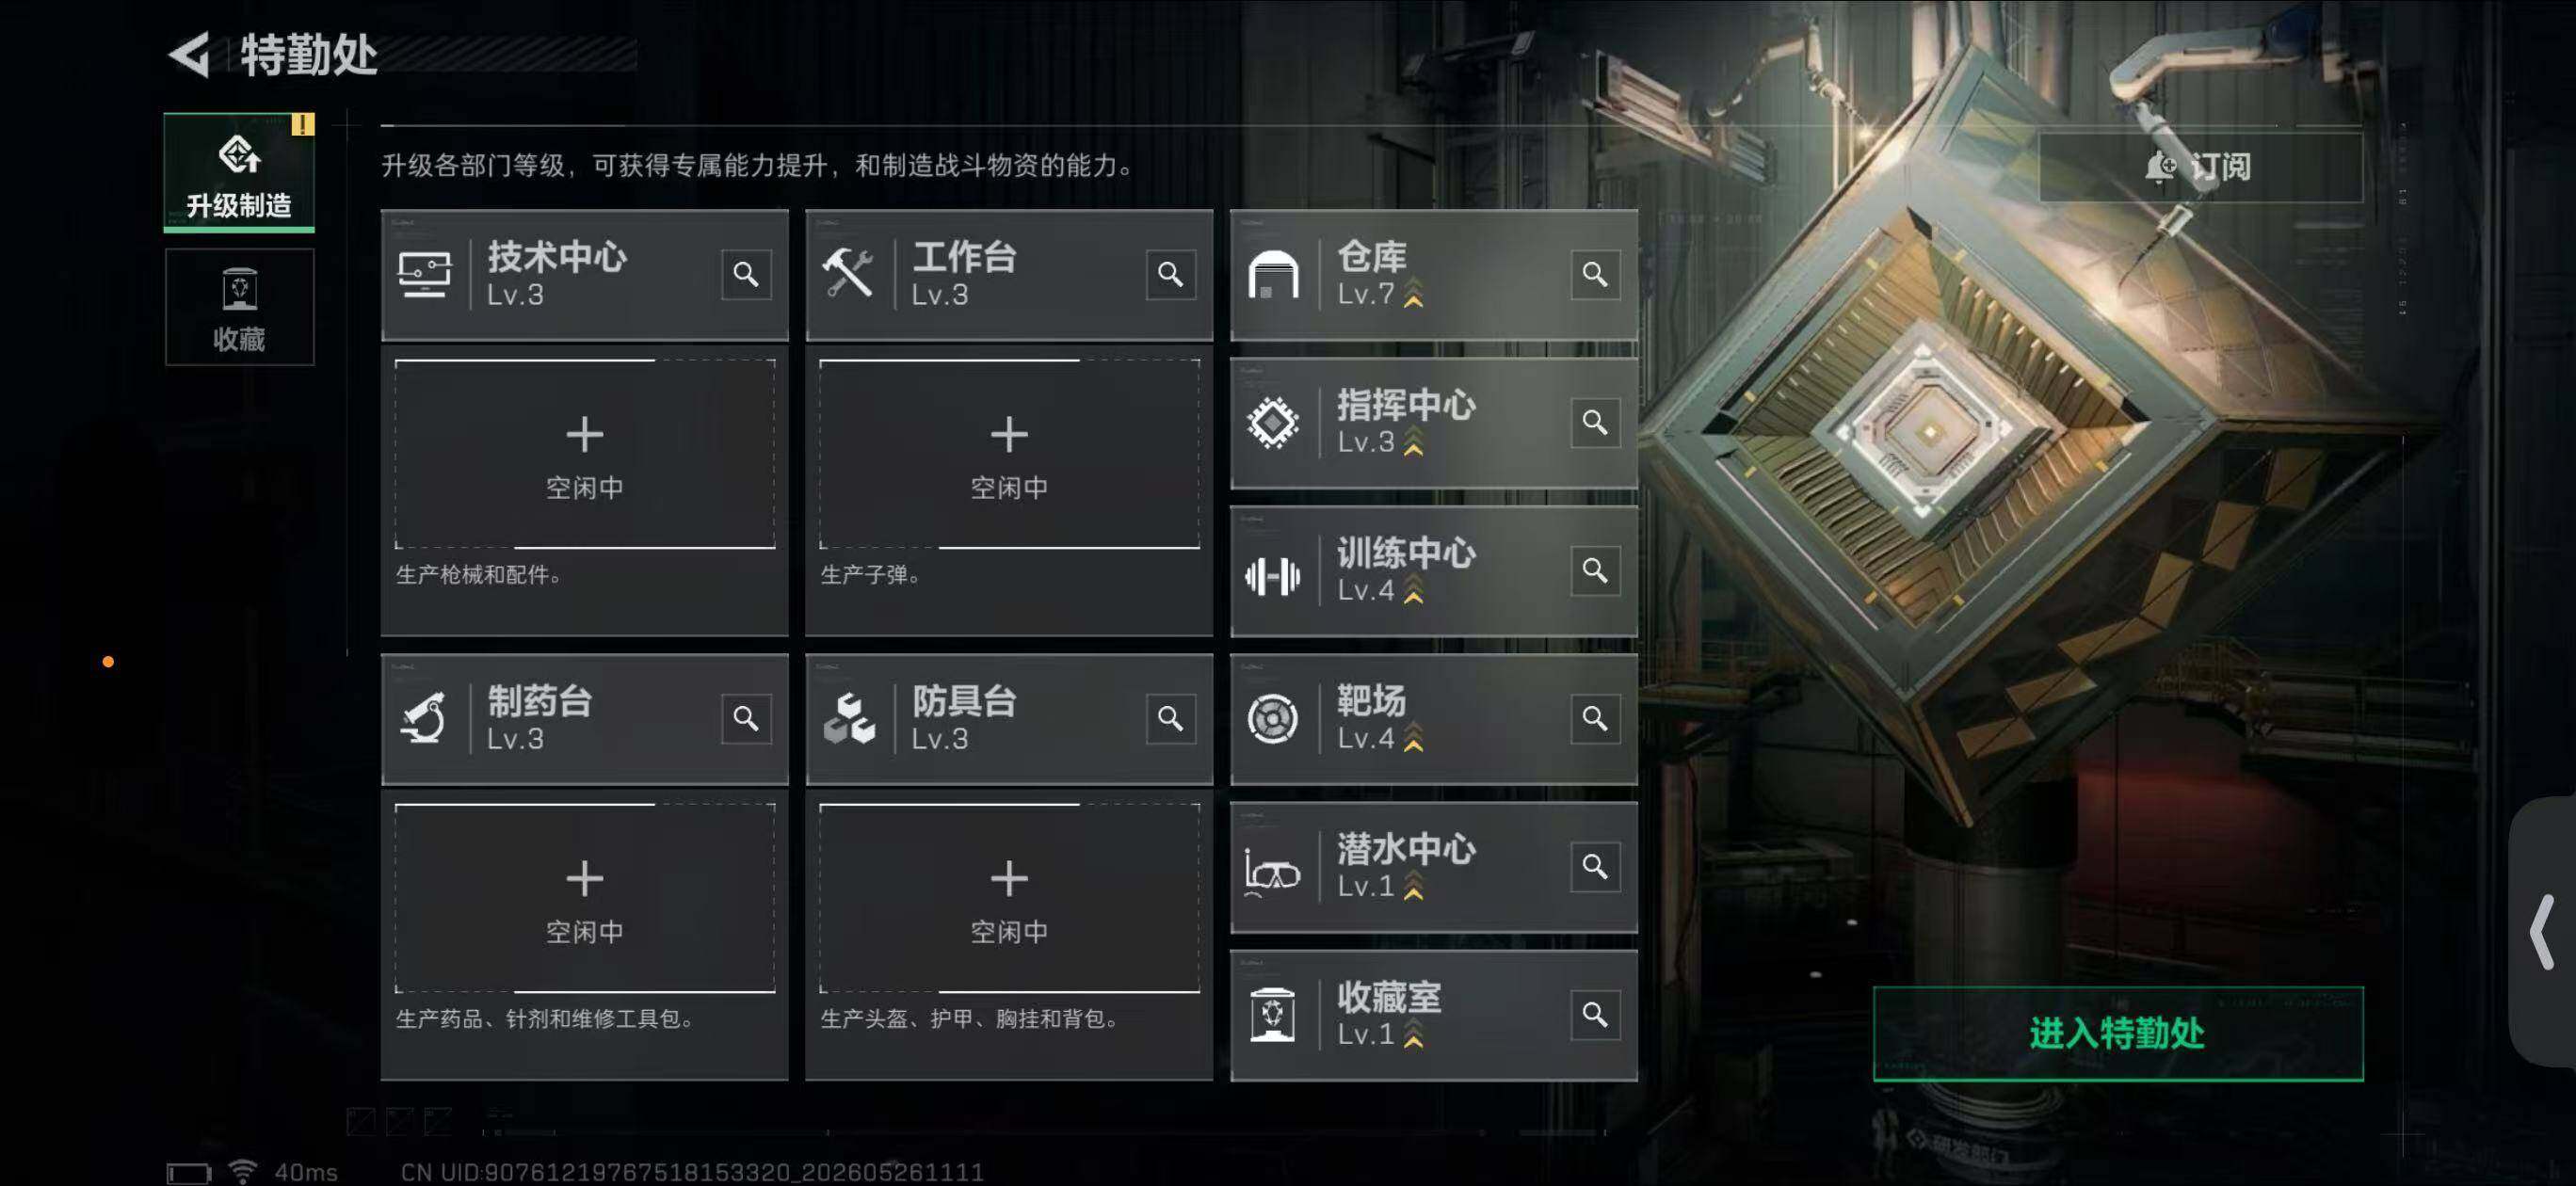Click the 仓库 magnifier icon
Image resolution: width=2576 pixels, height=1186 pixels.
[x=1595, y=274]
